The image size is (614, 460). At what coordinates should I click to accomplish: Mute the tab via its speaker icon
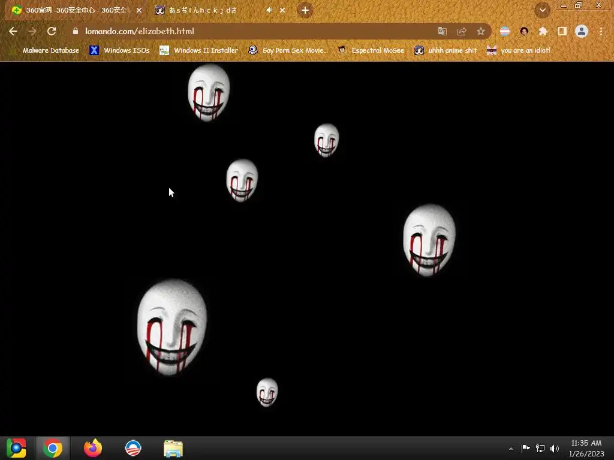pyautogui.click(x=269, y=10)
